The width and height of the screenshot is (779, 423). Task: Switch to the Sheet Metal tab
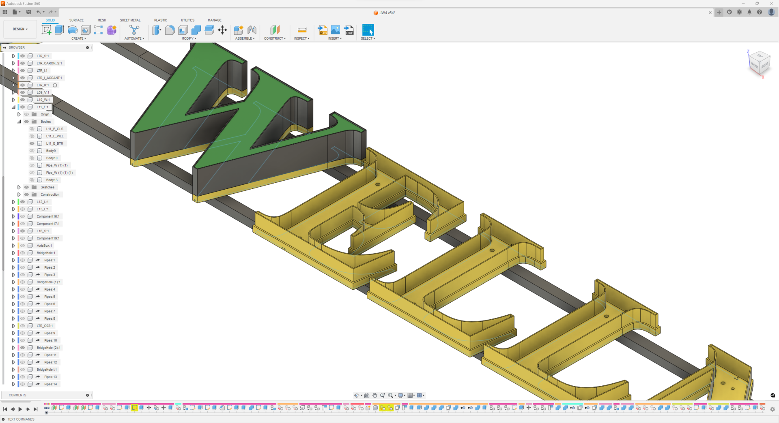(x=130, y=20)
